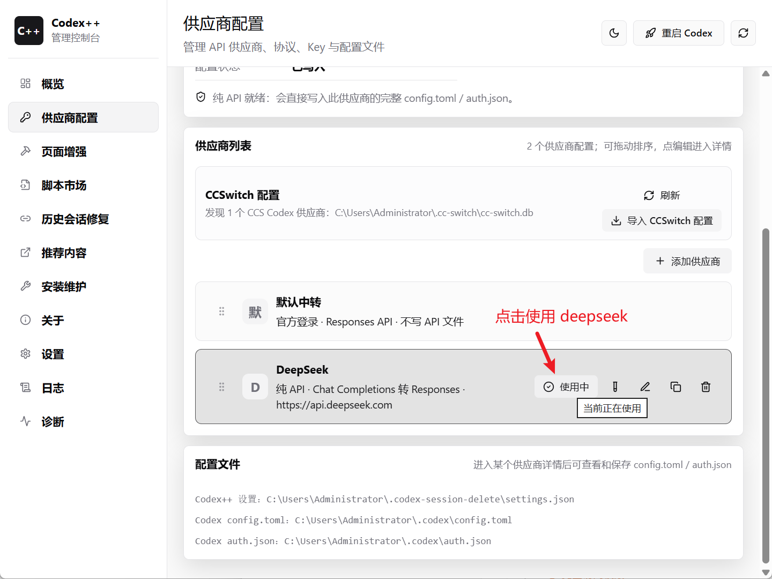Click the drag handle on the 默认中转 row

[x=222, y=311]
